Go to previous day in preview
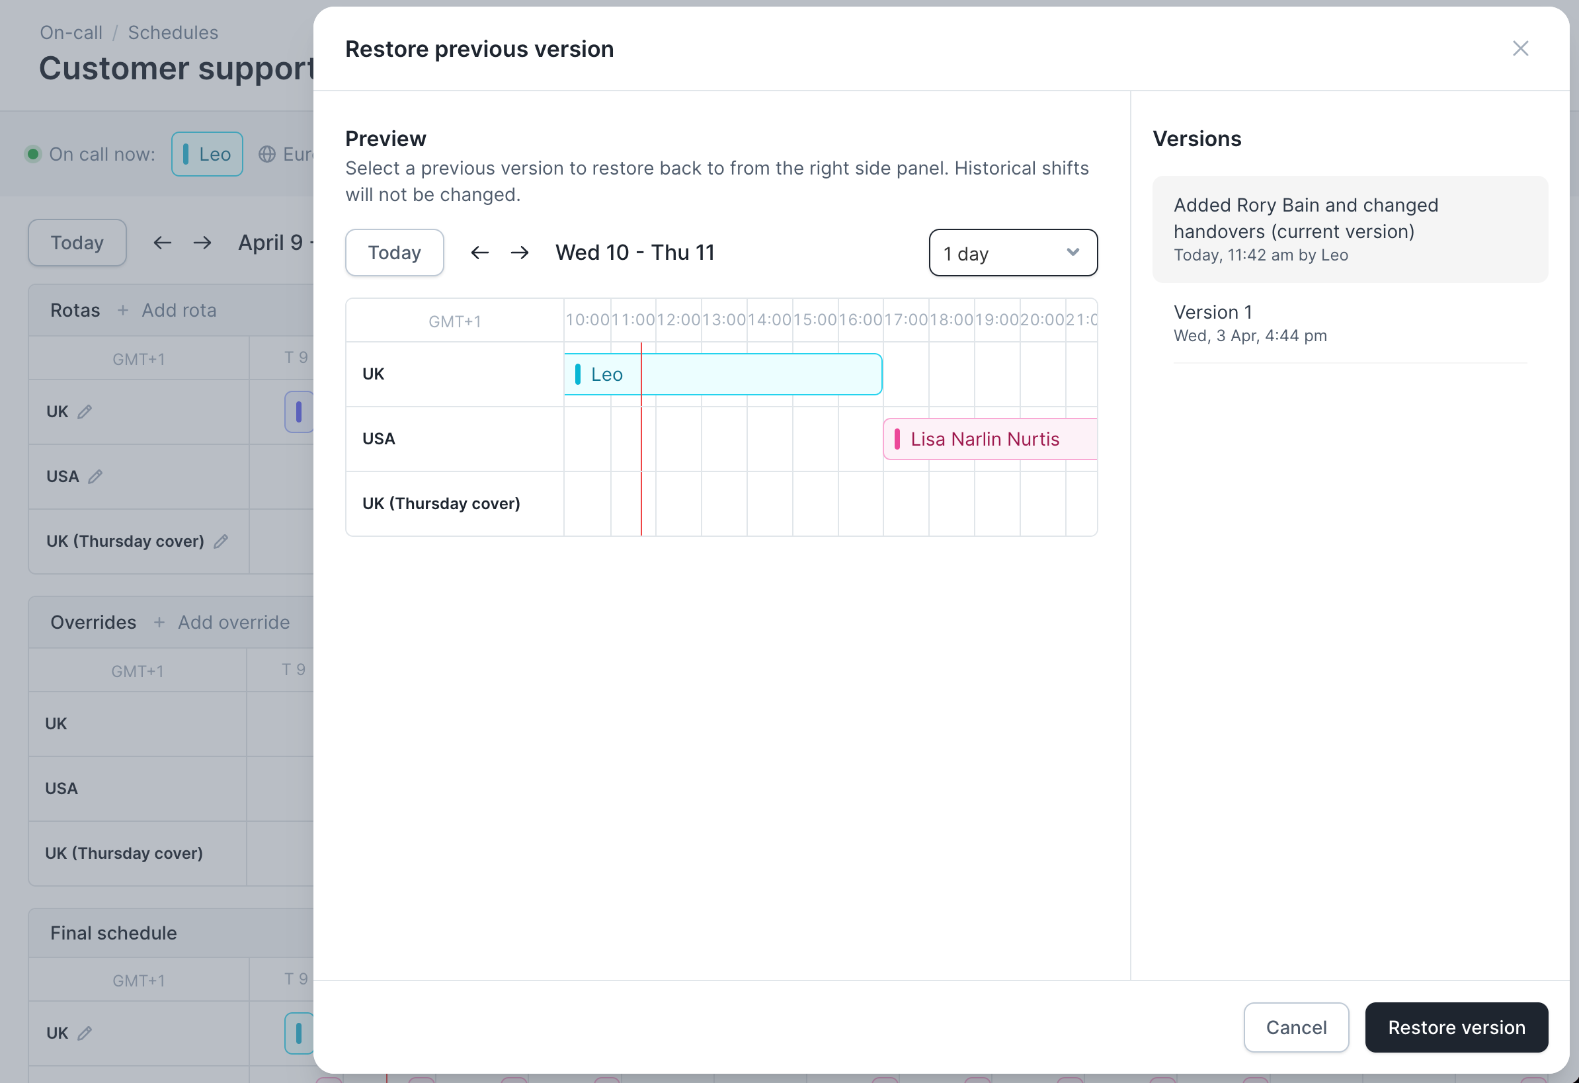This screenshot has height=1083, width=1579. (x=479, y=253)
